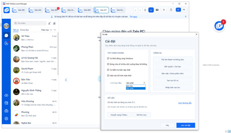Open conversation with Phương
The image size is (231, 133).
coord(35,114)
